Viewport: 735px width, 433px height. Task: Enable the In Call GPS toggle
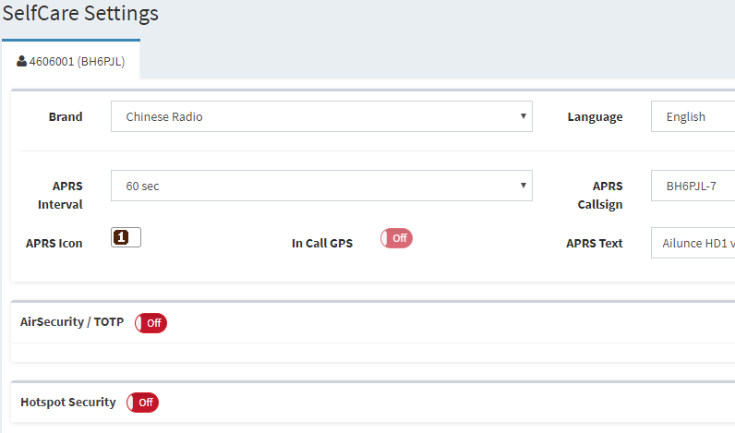point(396,238)
